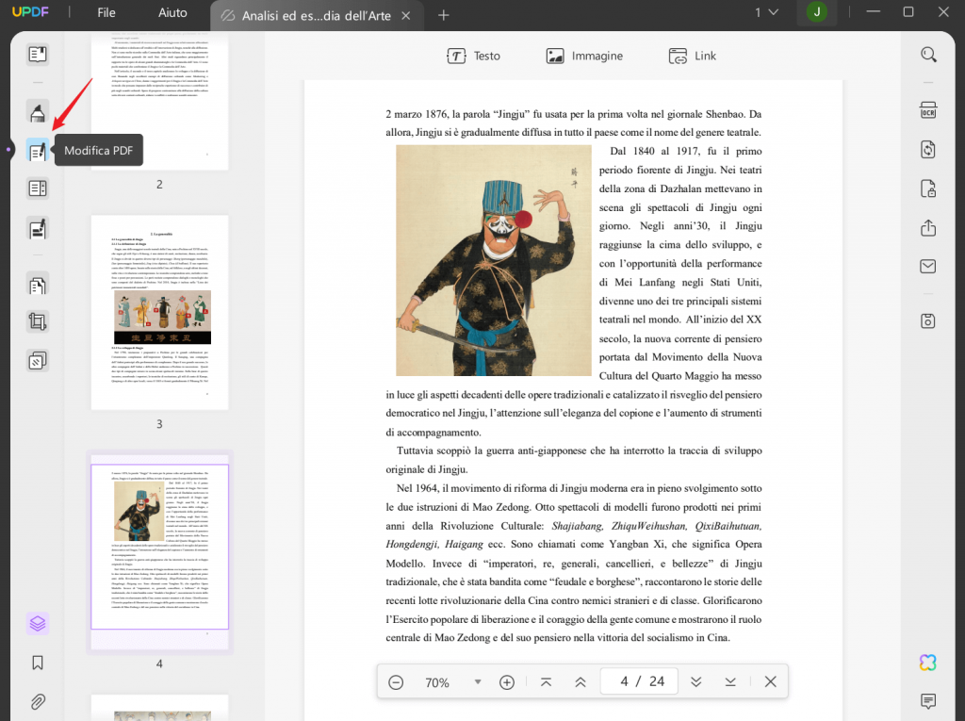Switch to Immagine editing mode
The width and height of the screenshot is (965, 721).
pos(584,56)
